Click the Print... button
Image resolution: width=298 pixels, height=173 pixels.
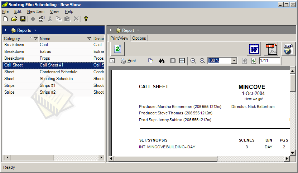(x=130, y=61)
